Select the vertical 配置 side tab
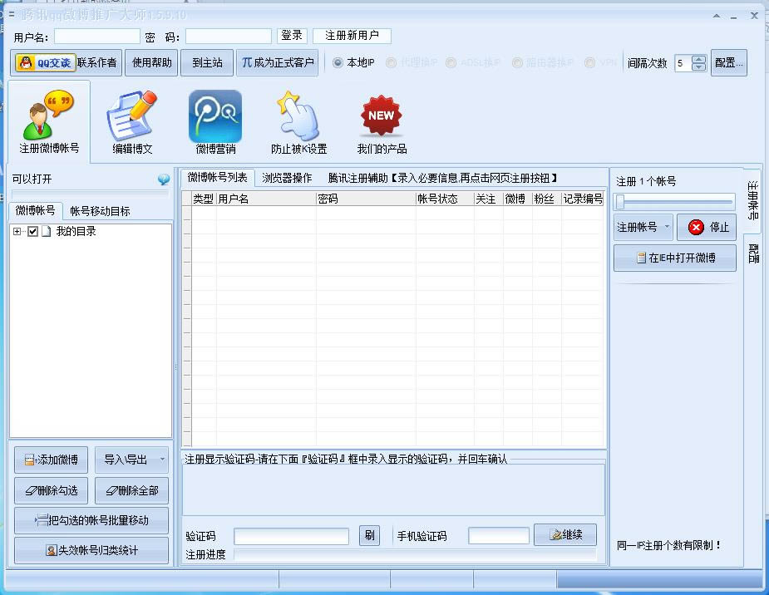Image resolution: width=769 pixels, height=595 pixels. [753, 253]
